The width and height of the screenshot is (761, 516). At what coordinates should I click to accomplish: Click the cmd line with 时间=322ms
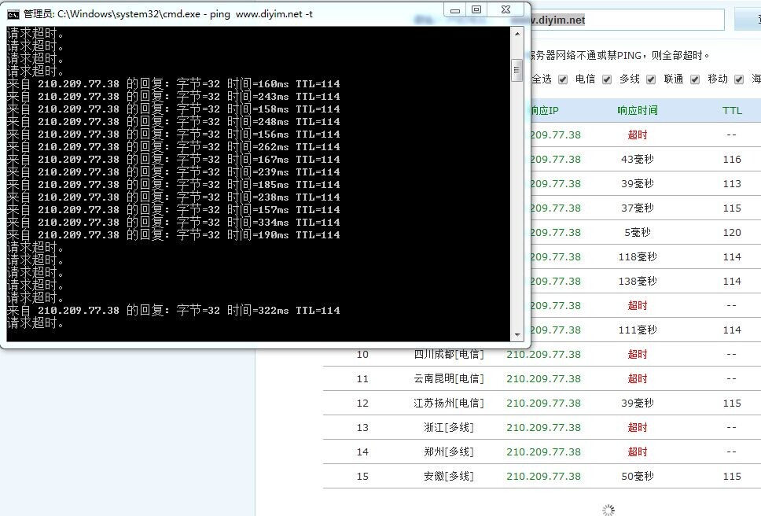point(173,310)
